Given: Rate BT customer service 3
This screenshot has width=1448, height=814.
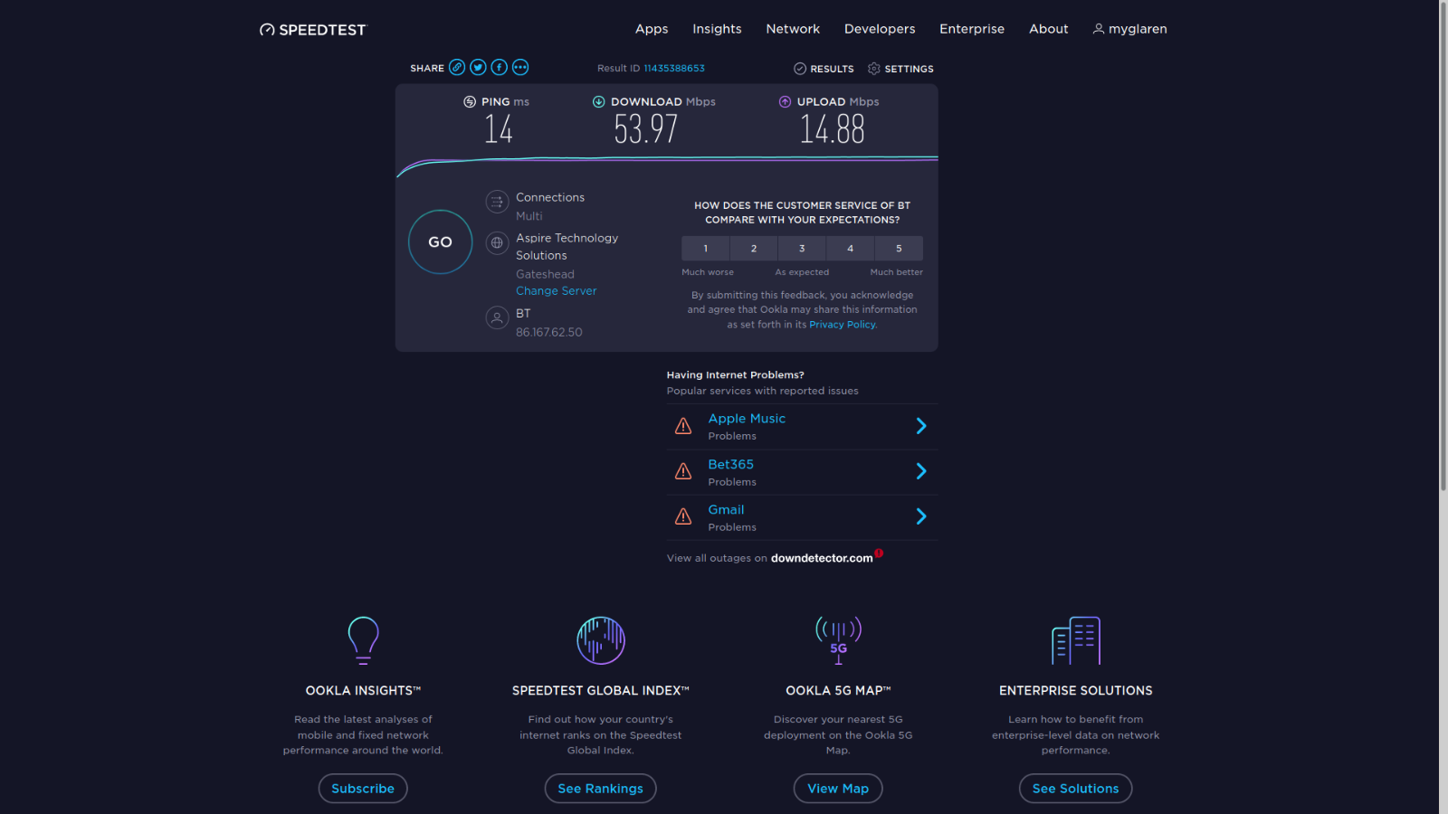Looking at the screenshot, I should click(802, 249).
